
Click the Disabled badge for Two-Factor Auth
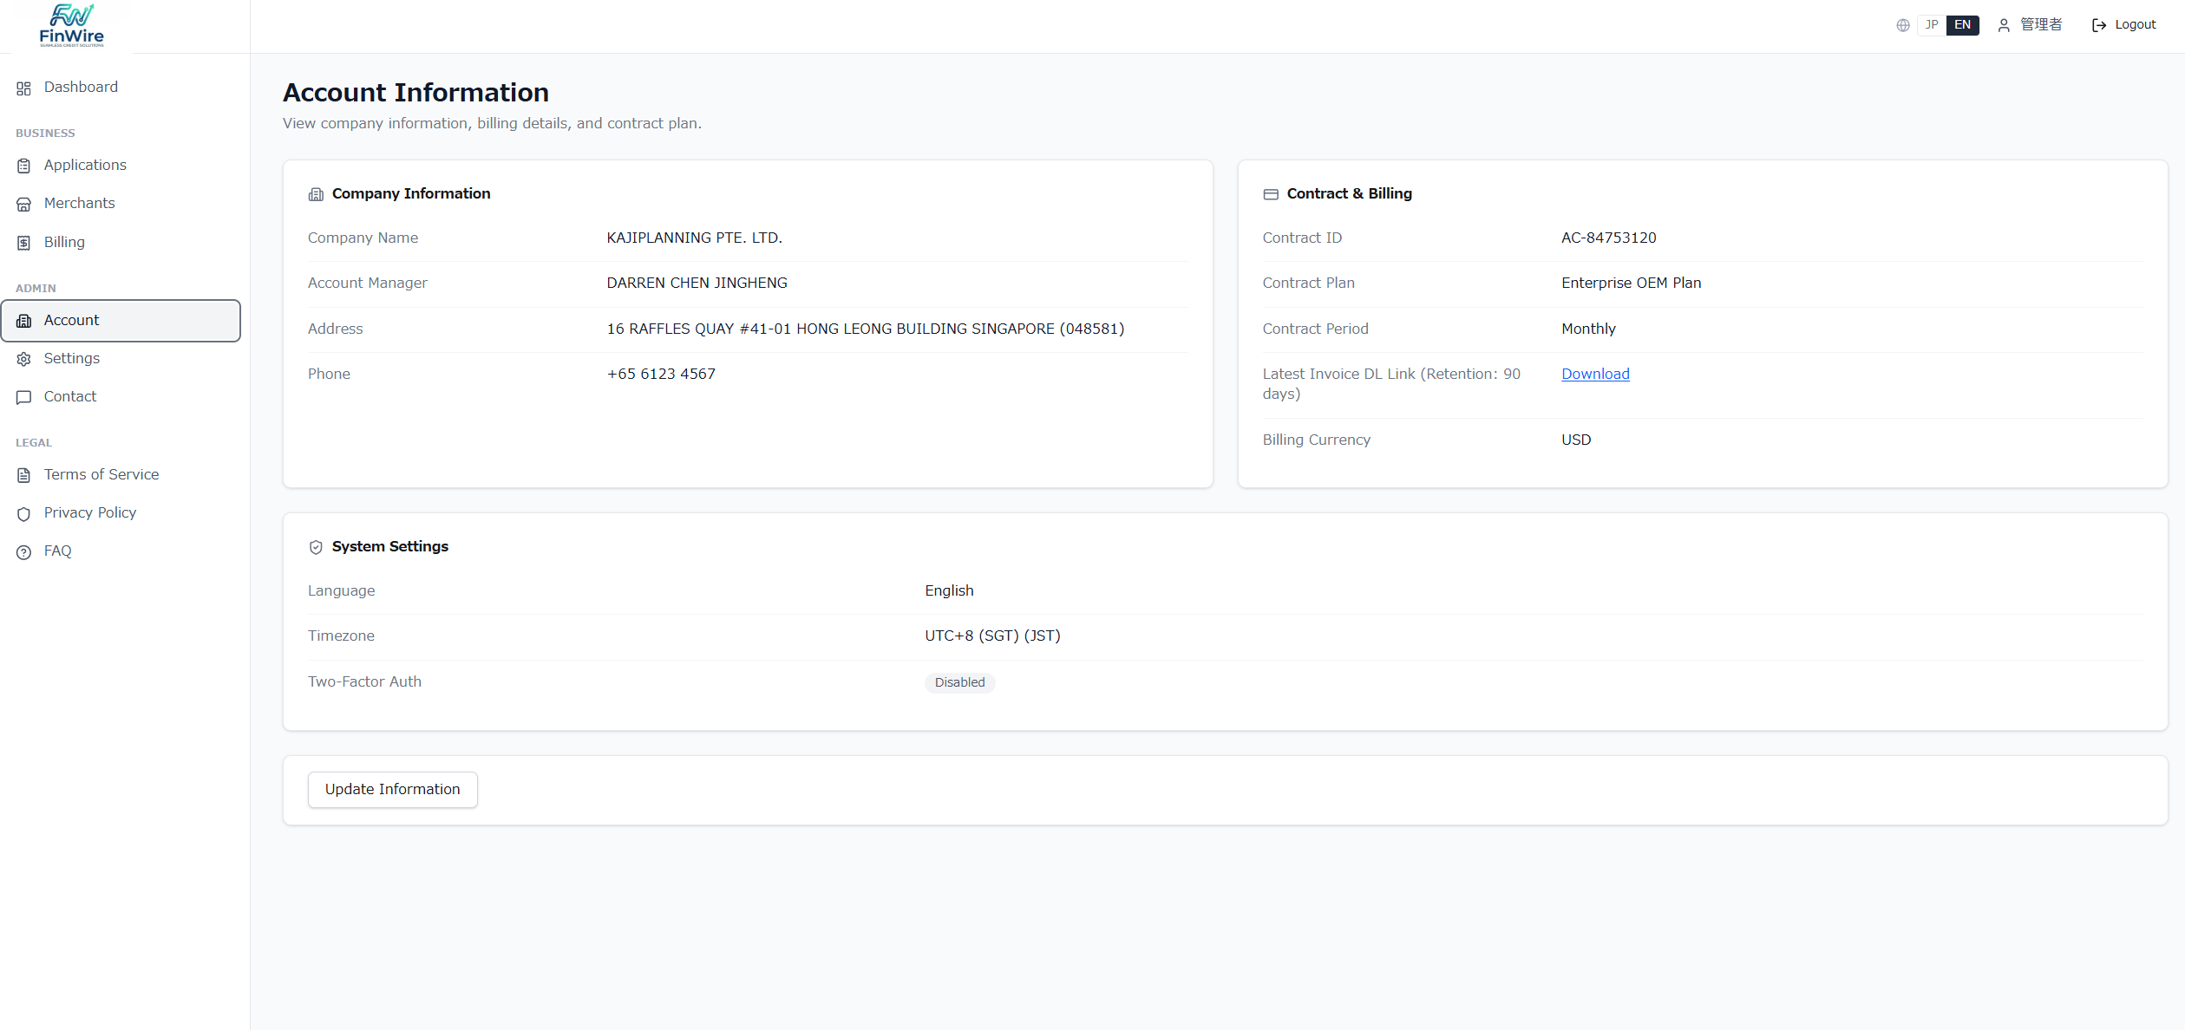click(x=958, y=682)
